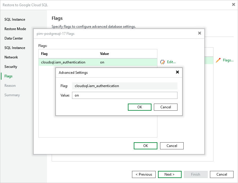Click OK in Advanced Settings dialog
Image resolution: width=238 pixels, height=183 pixels.
(x=140, y=107)
